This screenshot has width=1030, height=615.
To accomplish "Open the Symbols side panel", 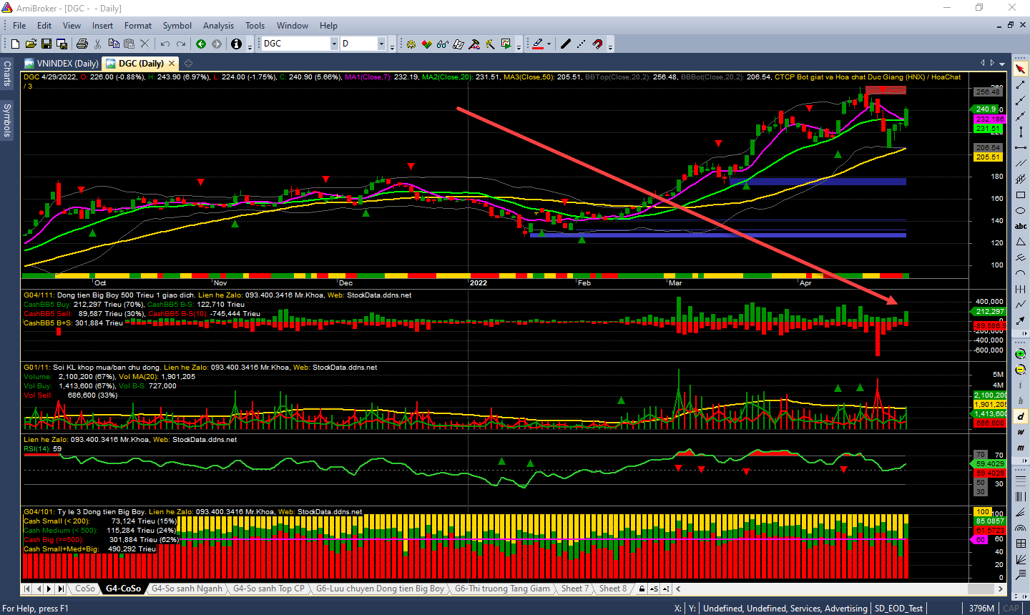I will click(6, 119).
